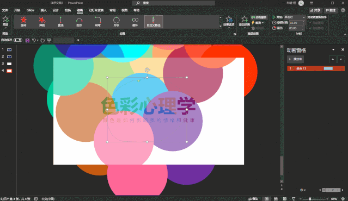Choose the Custom Path (自定义路径) animation

[x=154, y=22]
